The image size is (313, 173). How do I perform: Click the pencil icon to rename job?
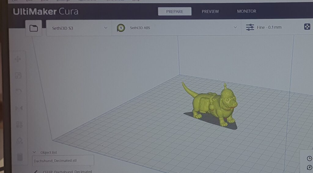[35, 171]
